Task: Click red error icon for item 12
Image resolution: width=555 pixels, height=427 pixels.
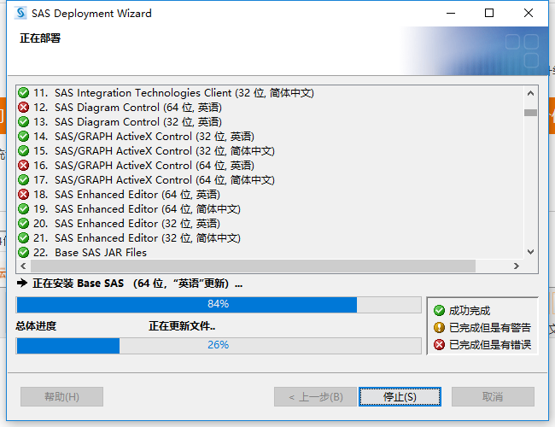Action: tap(23, 108)
